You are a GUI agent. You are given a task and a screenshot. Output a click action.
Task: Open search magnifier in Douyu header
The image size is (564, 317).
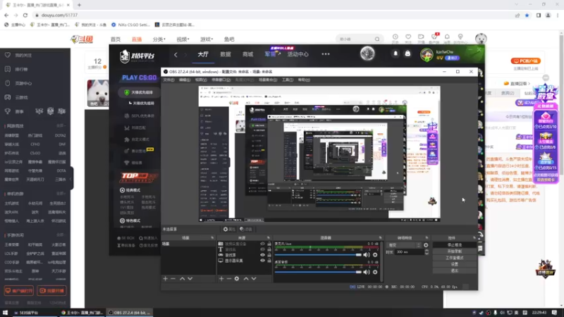377,39
